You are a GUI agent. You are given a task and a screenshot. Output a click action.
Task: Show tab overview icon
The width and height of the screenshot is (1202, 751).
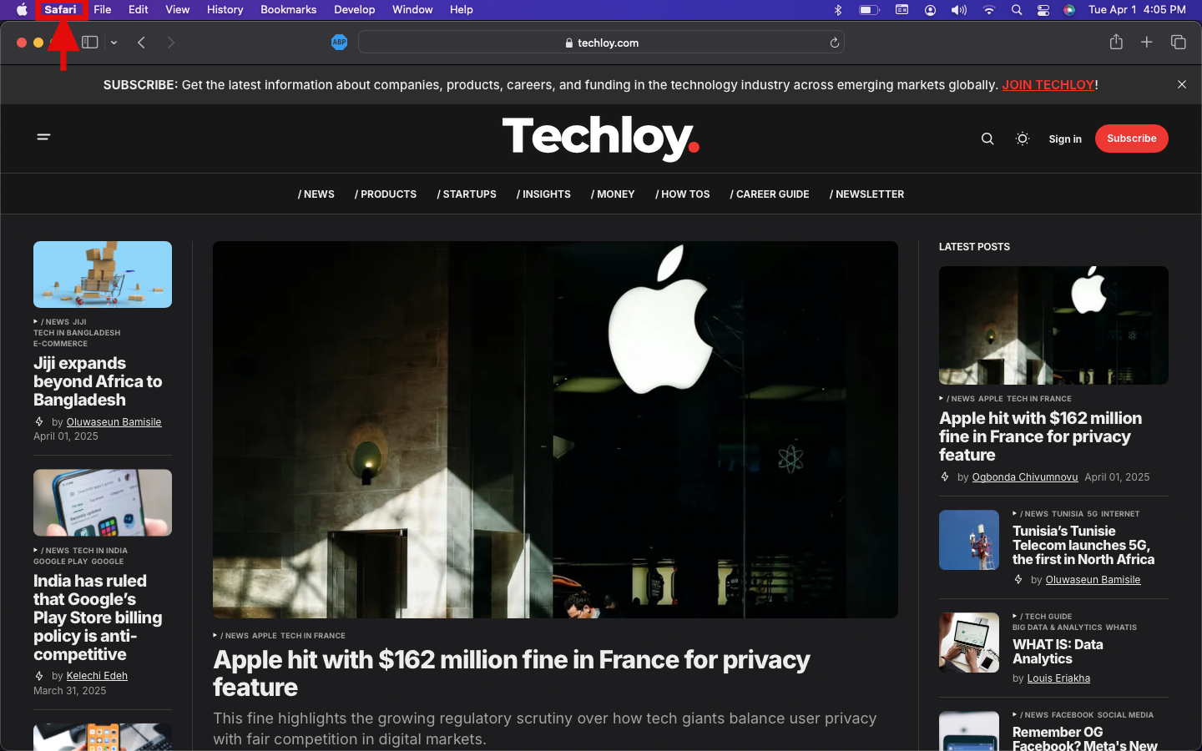1179,42
